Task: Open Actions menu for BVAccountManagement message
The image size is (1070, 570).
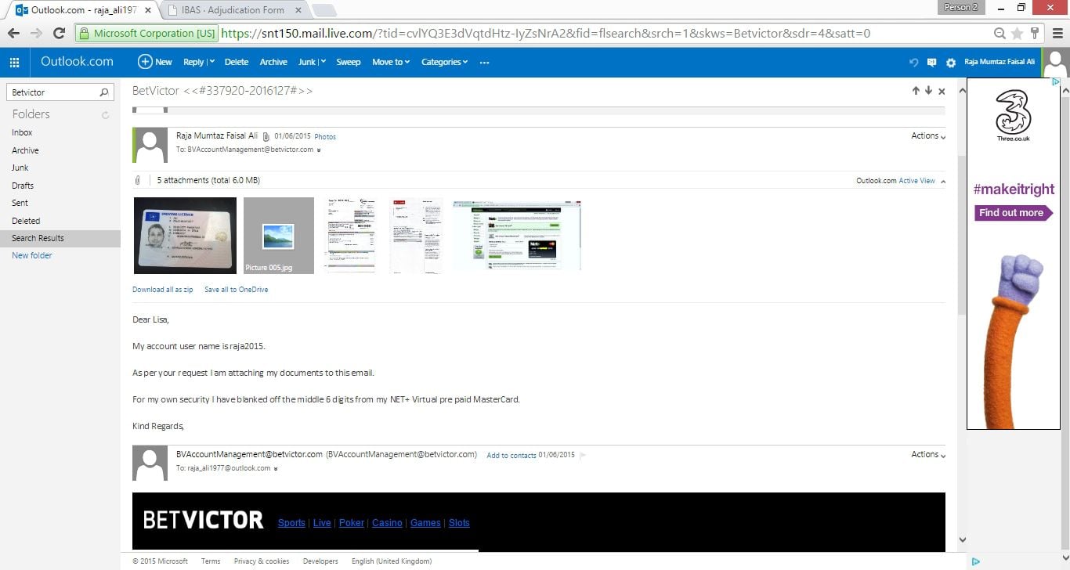Action: [x=928, y=454]
